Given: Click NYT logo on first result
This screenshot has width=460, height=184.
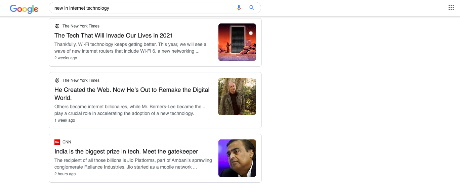Looking at the screenshot, I should click(x=57, y=26).
